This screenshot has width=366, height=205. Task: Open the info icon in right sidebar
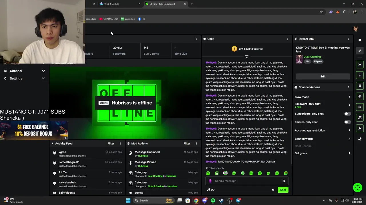(x=360, y=40)
